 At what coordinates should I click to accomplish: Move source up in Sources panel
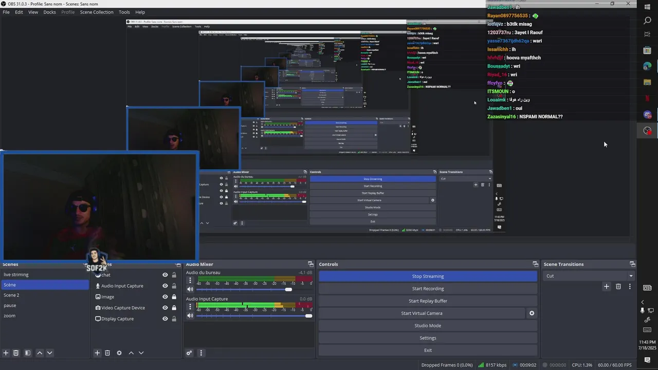[131, 353]
